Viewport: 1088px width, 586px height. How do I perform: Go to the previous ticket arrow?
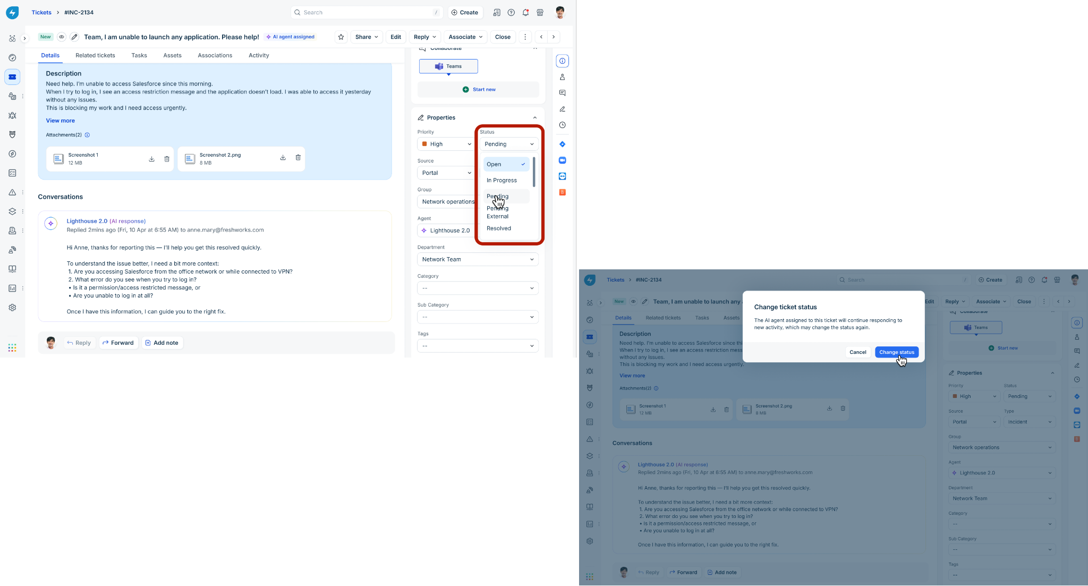tap(541, 37)
